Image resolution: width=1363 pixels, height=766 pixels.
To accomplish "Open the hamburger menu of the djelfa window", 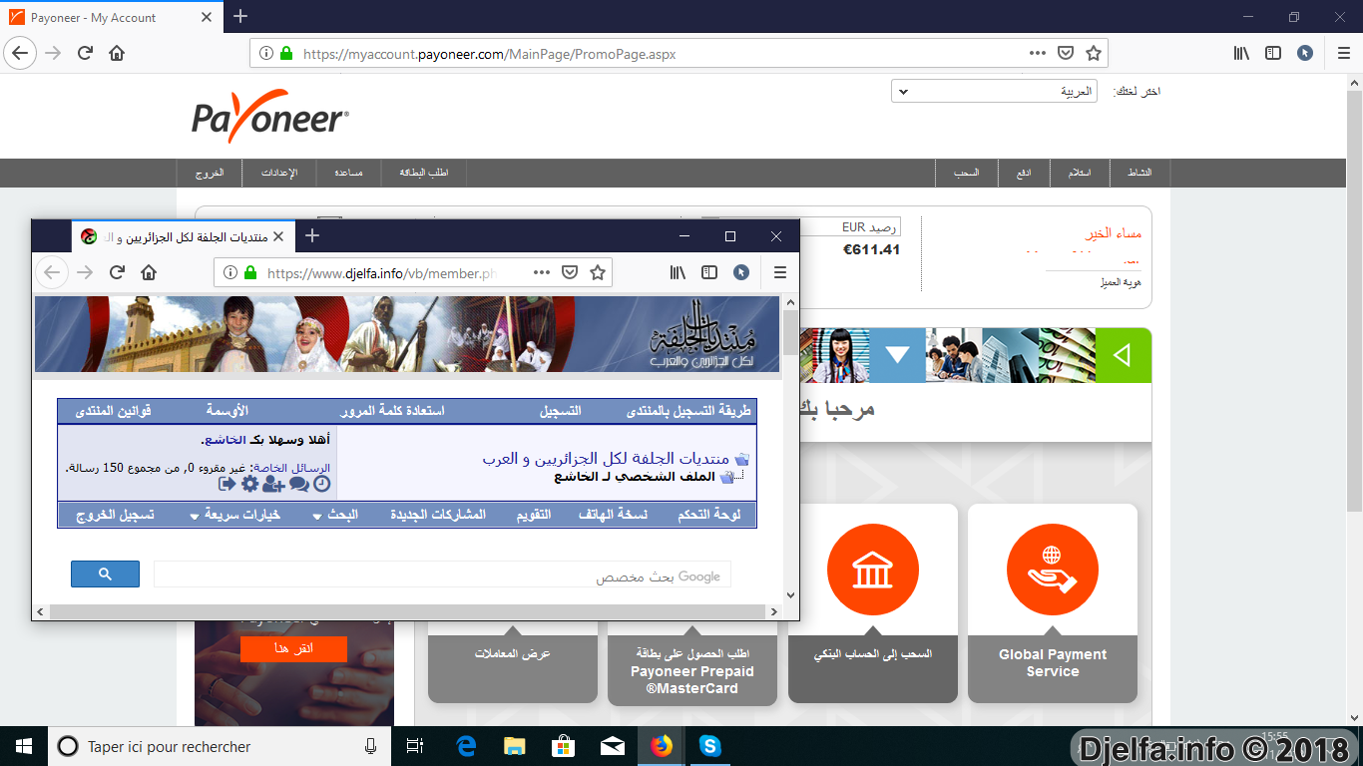I will pos(780,272).
